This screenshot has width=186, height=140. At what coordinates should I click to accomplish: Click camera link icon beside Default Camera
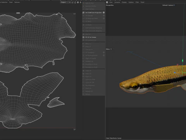pyautogui.click(x=174, y=5)
